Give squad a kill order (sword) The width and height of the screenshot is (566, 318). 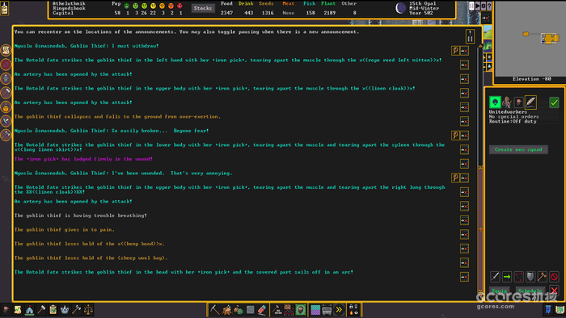(x=495, y=277)
